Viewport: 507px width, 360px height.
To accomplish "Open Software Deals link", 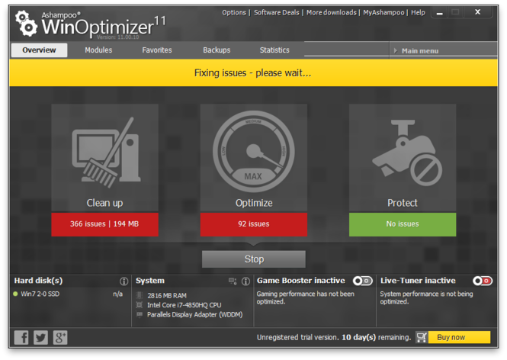I will 277,13.
